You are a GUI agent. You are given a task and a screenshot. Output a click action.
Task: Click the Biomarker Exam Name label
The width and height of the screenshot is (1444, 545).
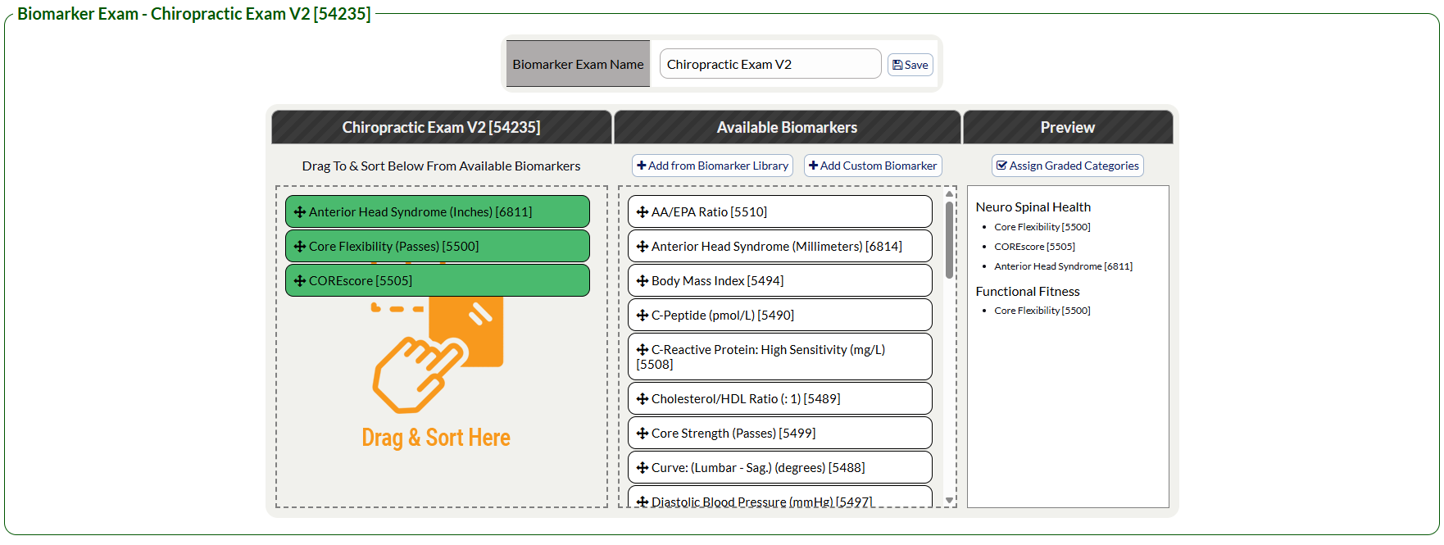(x=578, y=64)
